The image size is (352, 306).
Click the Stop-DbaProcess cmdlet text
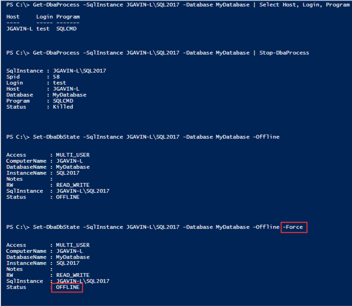coord(284,53)
